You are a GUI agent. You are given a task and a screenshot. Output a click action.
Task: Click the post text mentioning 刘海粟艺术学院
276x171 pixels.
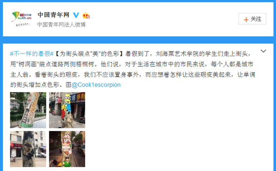click(187, 54)
